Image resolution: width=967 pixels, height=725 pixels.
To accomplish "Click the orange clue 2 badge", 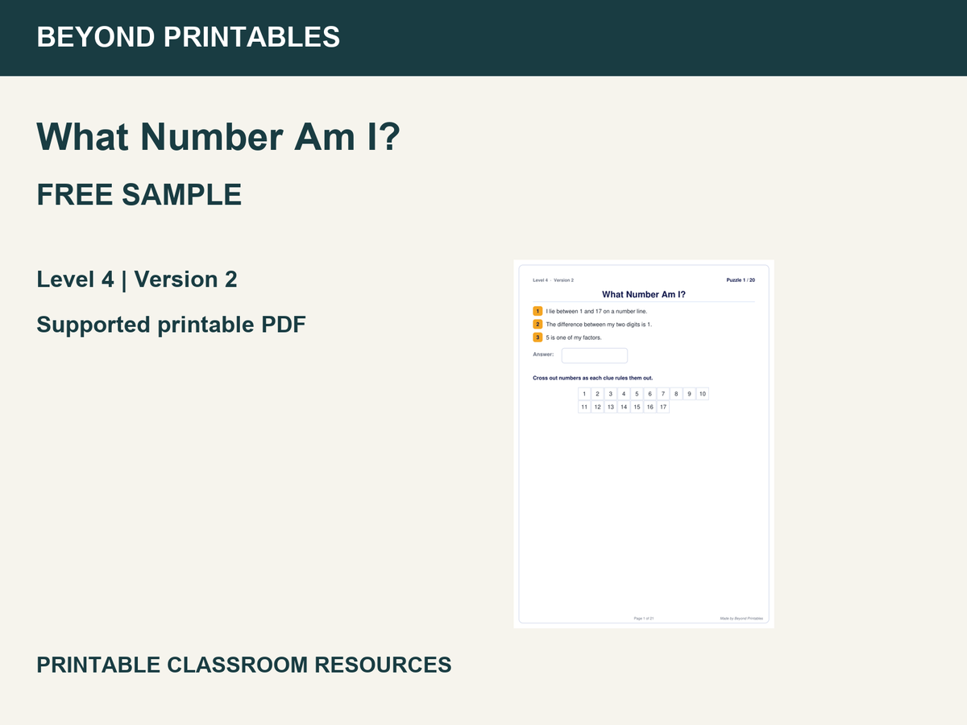I will click(537, 324).
